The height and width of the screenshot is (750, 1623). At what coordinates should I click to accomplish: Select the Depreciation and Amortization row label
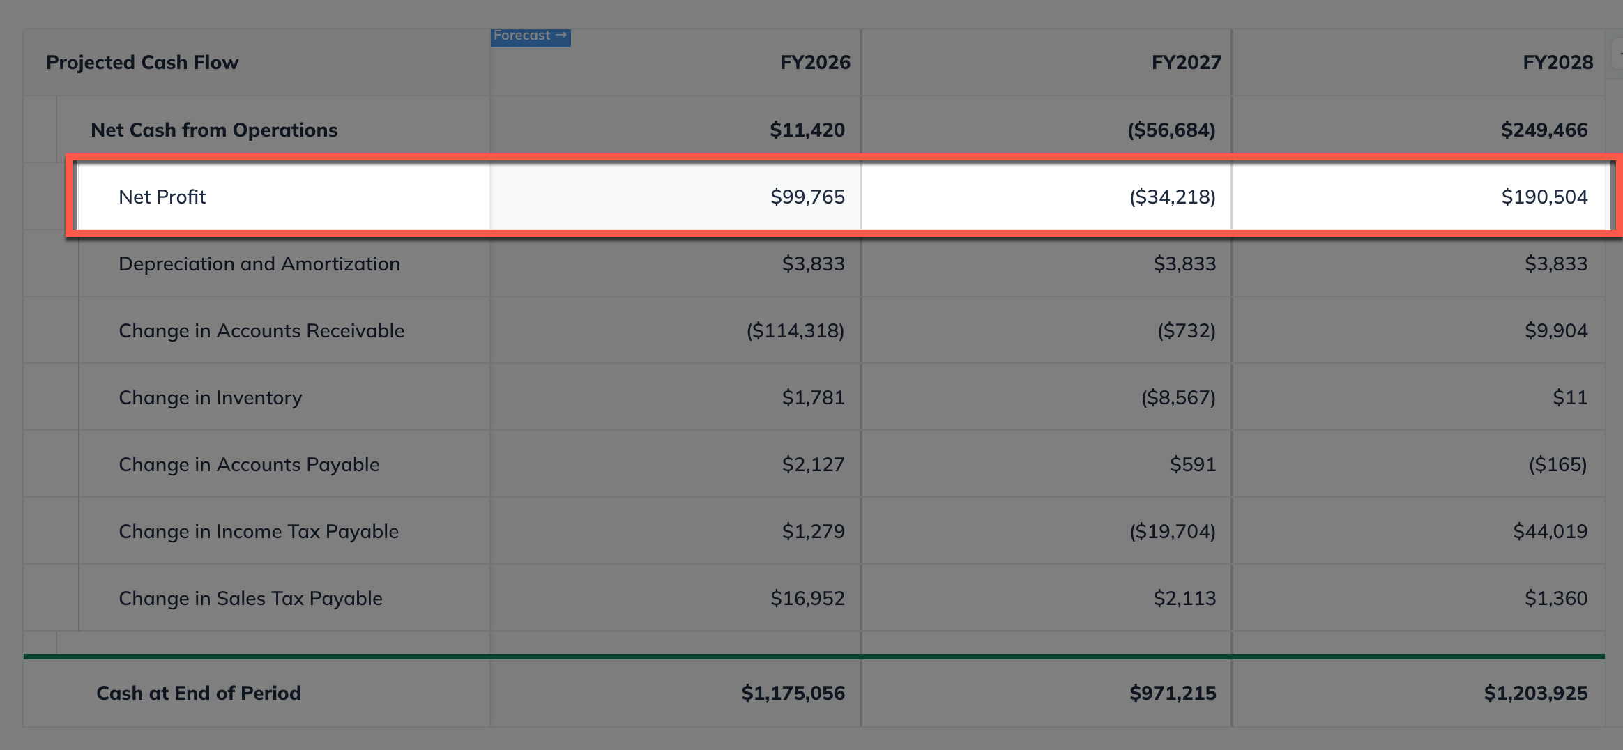259,263
